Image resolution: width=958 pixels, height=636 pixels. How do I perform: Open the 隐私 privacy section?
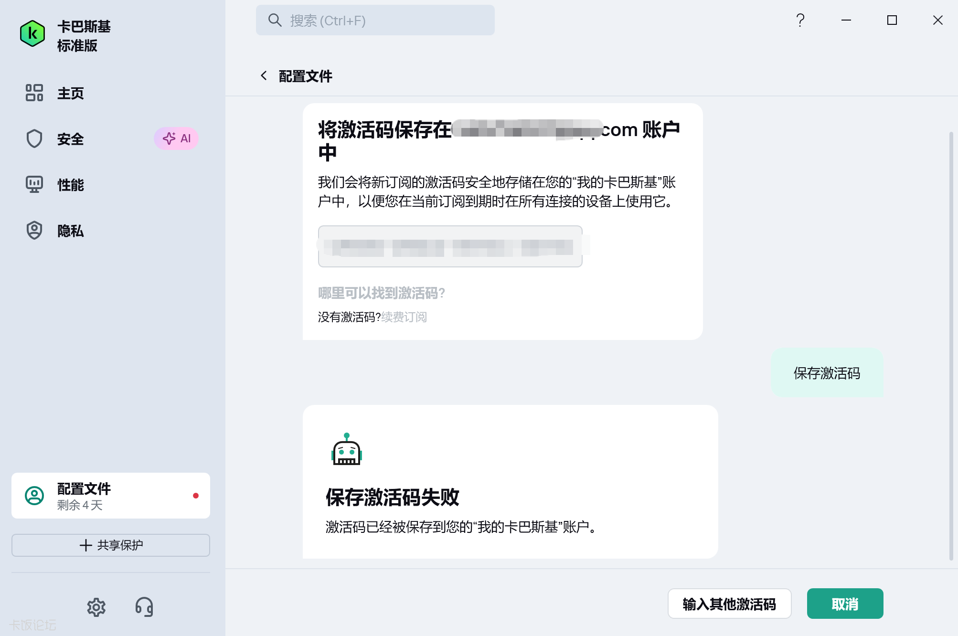coord(71,231)
